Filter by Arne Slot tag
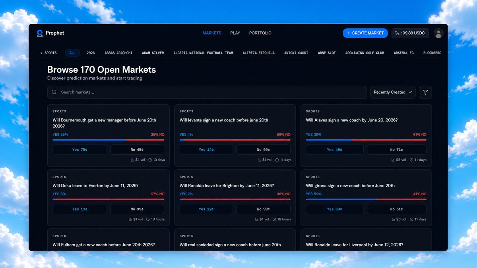This screenshot has height=268, width=477. click(327, 53)
